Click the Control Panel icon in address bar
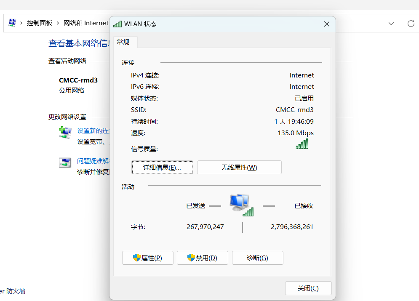 (x=12, y=23)
